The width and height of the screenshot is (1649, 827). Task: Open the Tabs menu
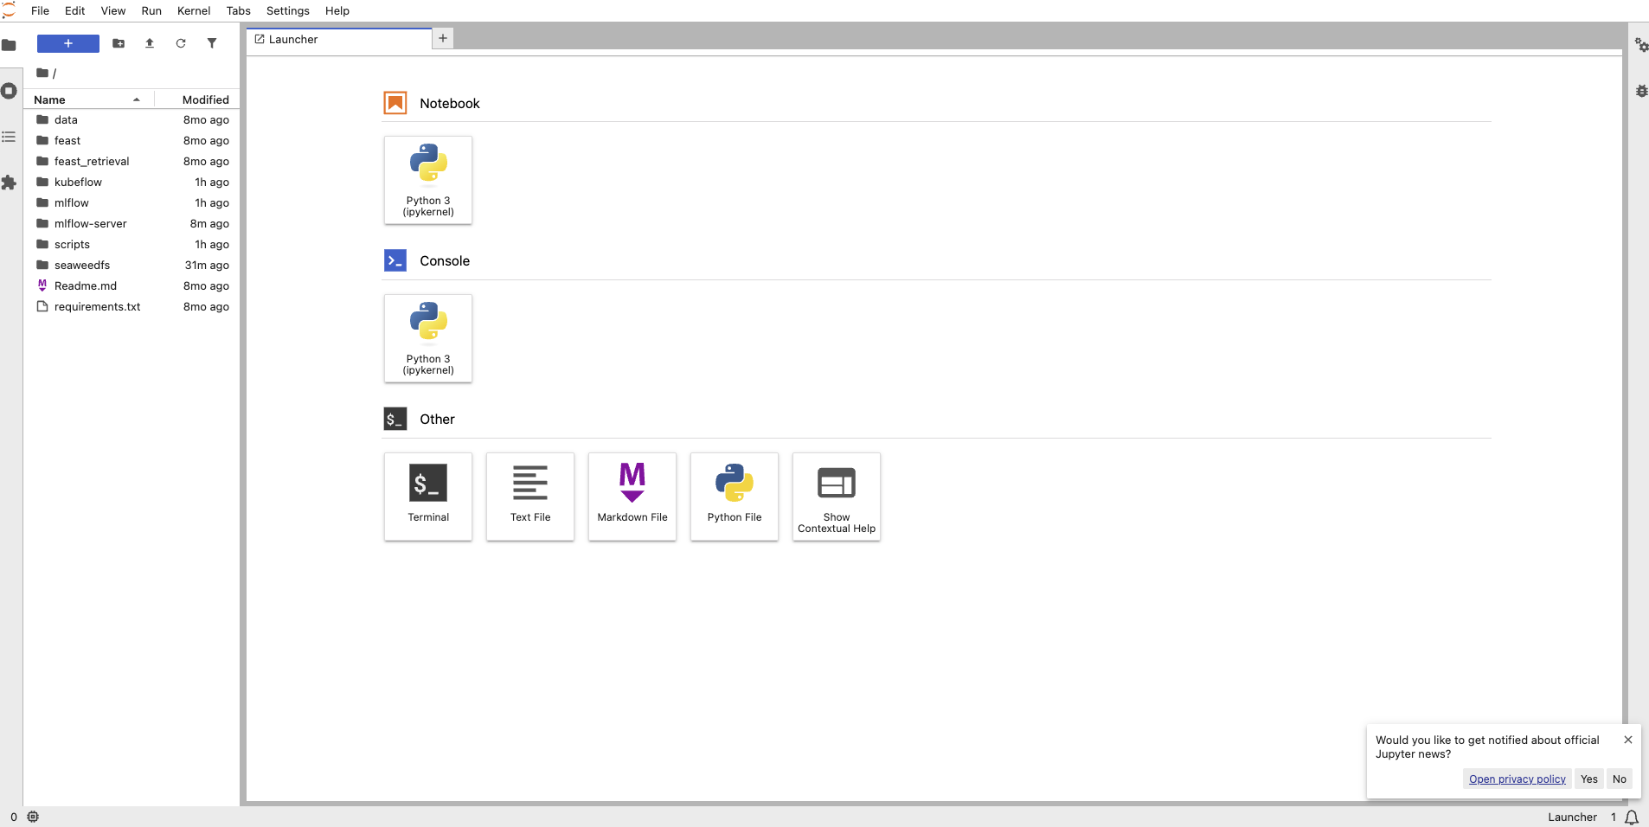click(x=239, y=10)
